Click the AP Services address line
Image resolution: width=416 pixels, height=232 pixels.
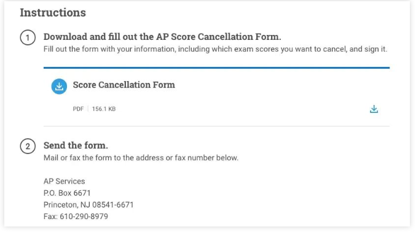pyautogui.click(x=64, y=181)
